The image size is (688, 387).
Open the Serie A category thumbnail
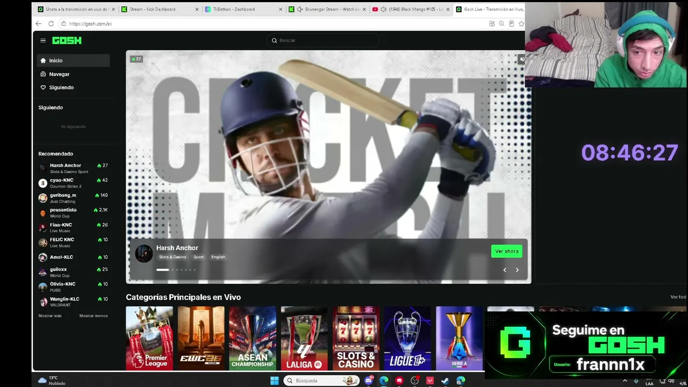[x=459, y=339]
